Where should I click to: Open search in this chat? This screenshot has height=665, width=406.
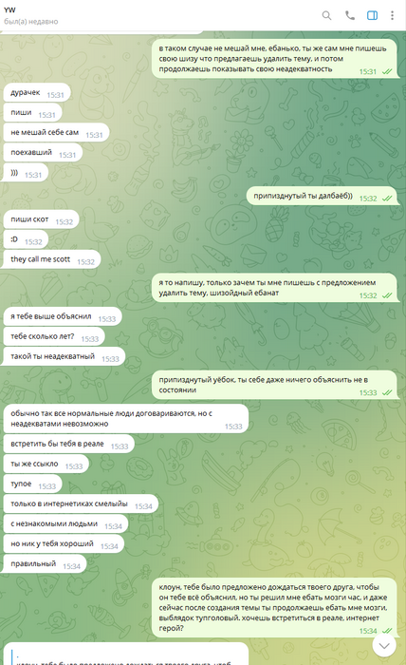pyautogui.click(x=326, y=16)
